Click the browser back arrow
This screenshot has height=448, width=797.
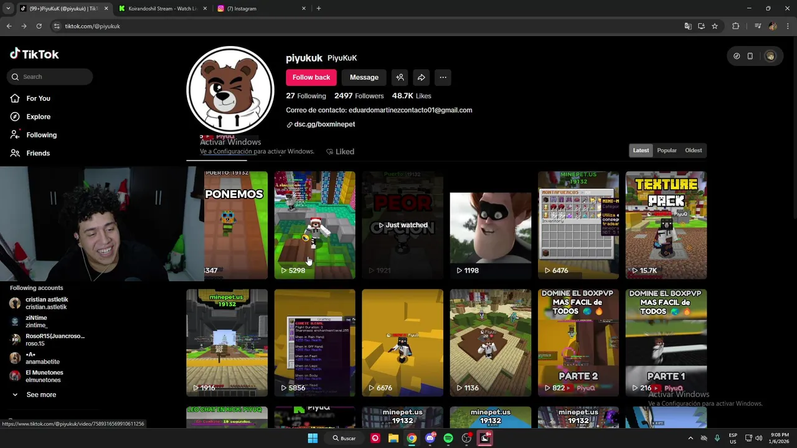click(9, 26)
